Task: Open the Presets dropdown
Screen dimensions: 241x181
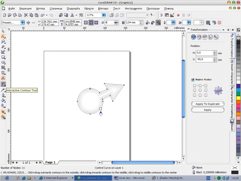Action: point(23,23)
